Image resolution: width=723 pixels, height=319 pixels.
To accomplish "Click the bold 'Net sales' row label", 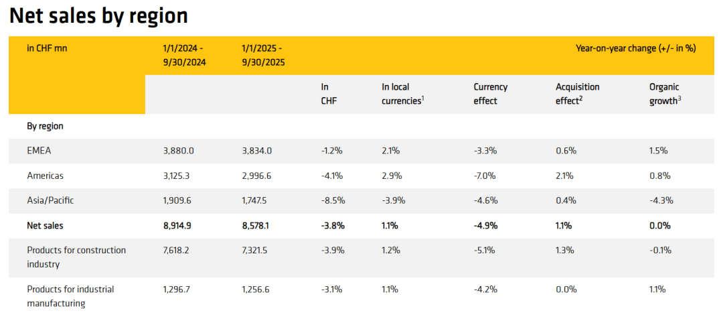I will click(x=45, y=226).
